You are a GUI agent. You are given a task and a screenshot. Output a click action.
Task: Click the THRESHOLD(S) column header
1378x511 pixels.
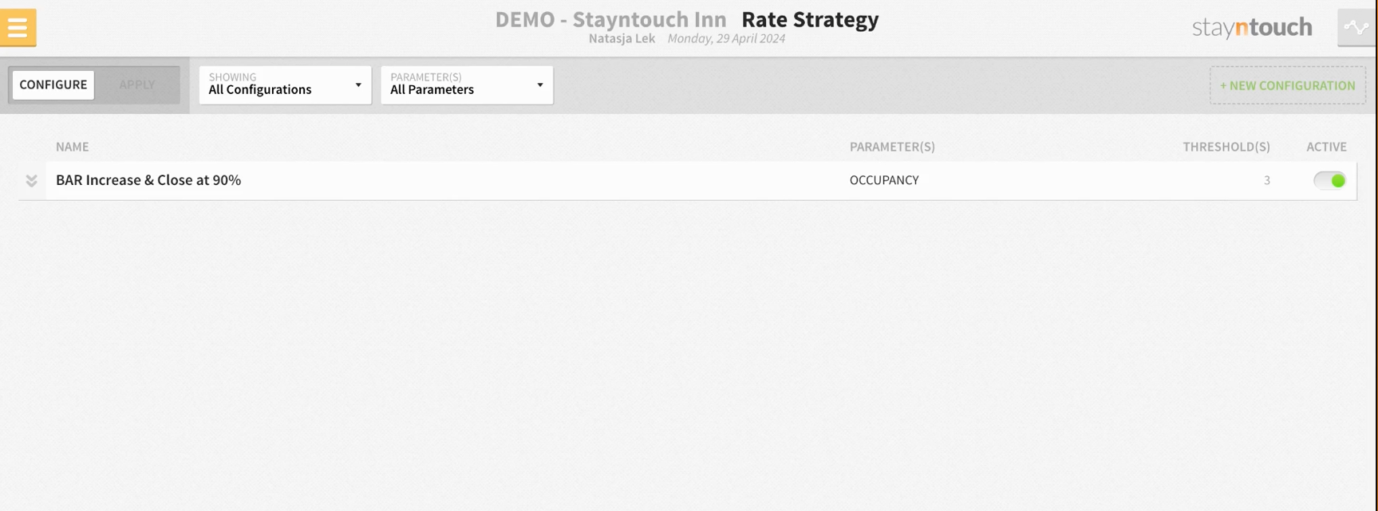[1226, 147]
